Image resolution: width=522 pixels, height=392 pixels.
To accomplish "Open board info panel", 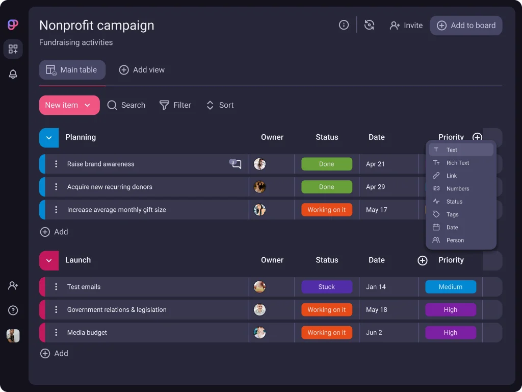I will pos(344,24).
